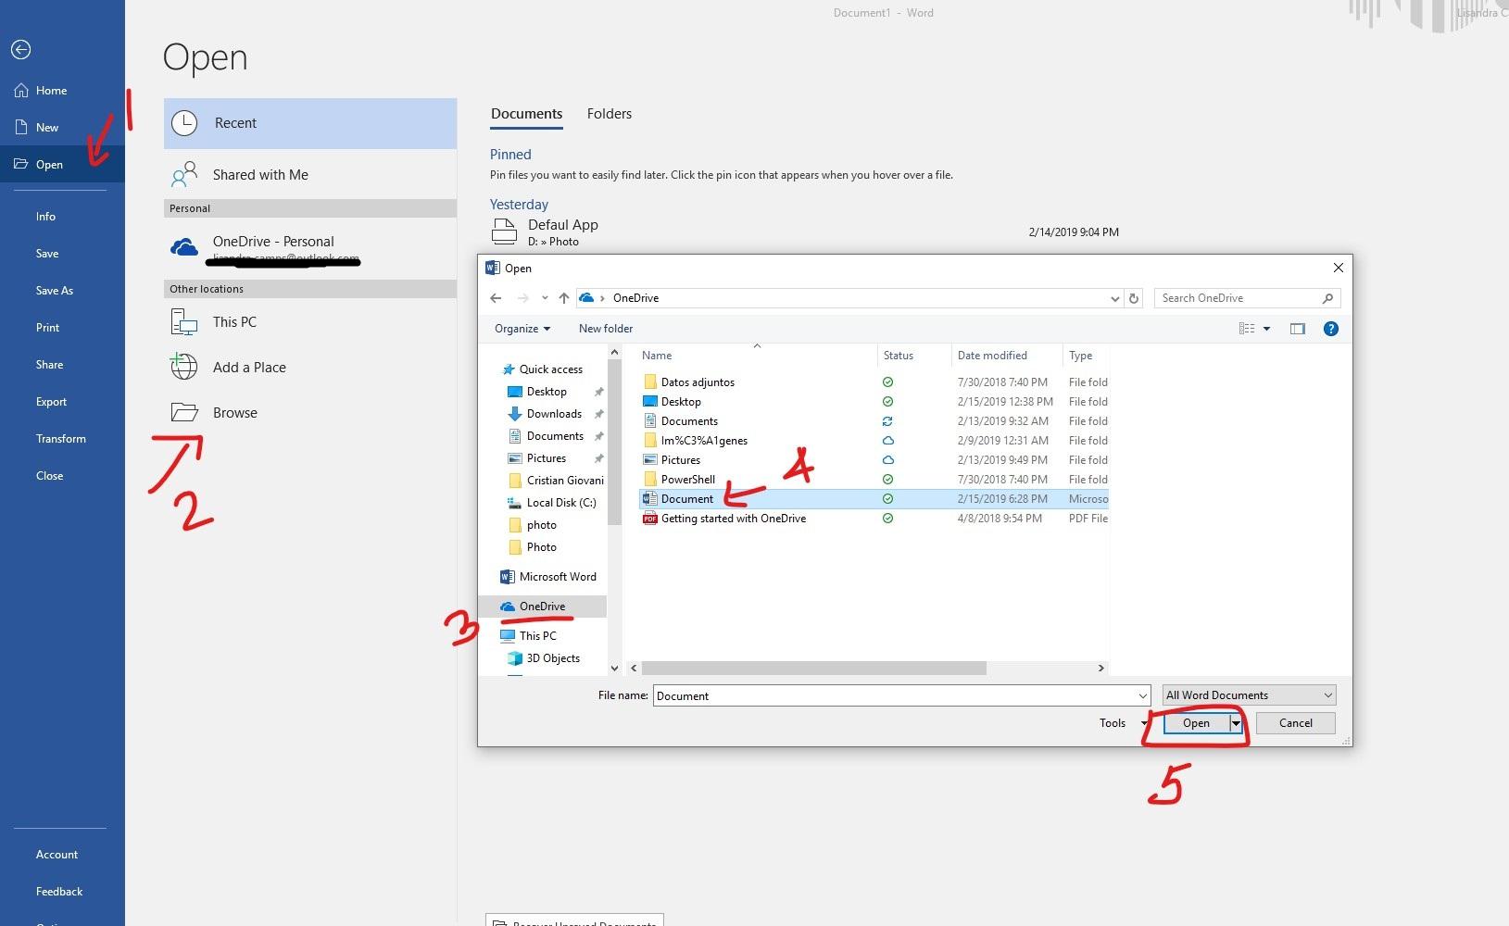Select Open in the backstage sidebar

(62, 165)
